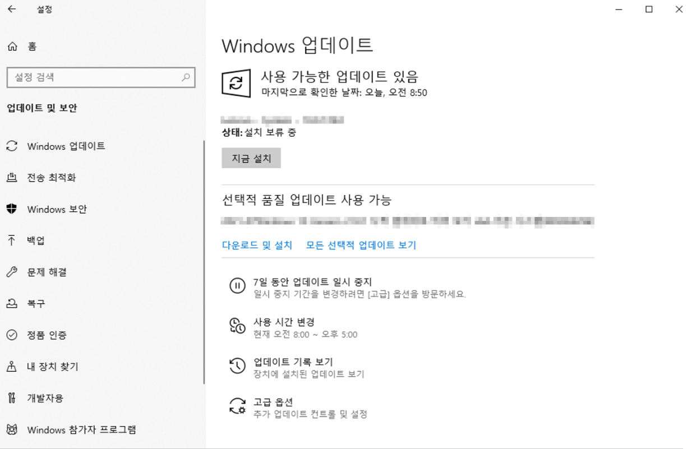Select 개발자용 in the sidebar
The width and height of the screenshot is (692, 449).
pos(45,398)
